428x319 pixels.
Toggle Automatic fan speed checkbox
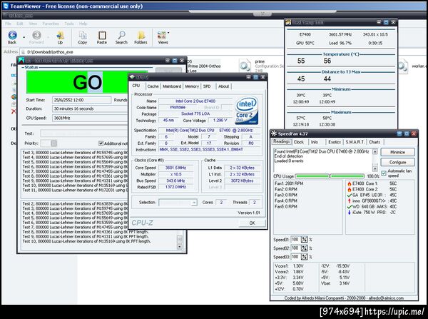pyautogui.click(x=384, y=173)
